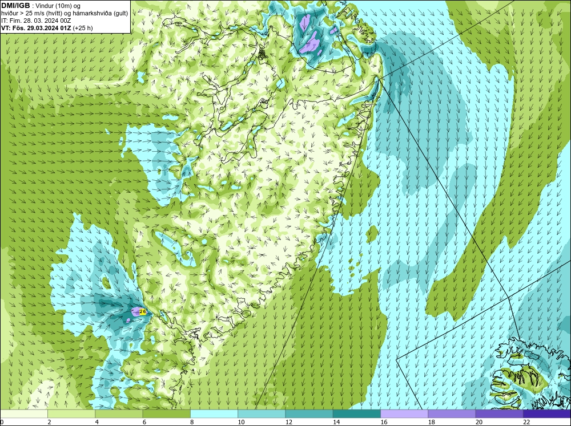Click the legend scale value 18

(432, 422)
